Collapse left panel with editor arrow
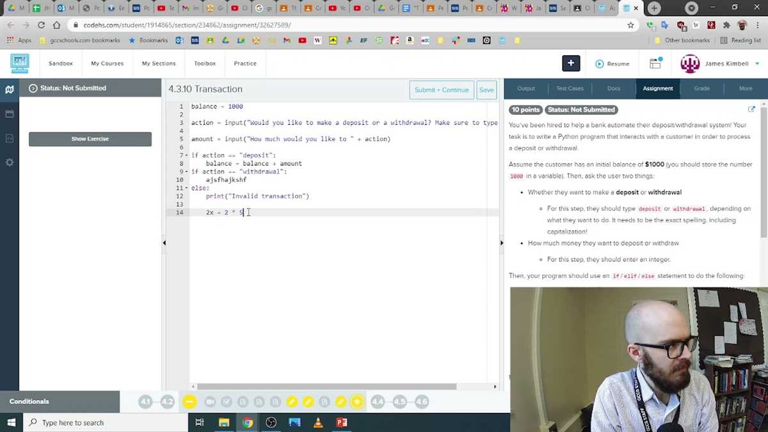The image size is (768, 432). 164,243
